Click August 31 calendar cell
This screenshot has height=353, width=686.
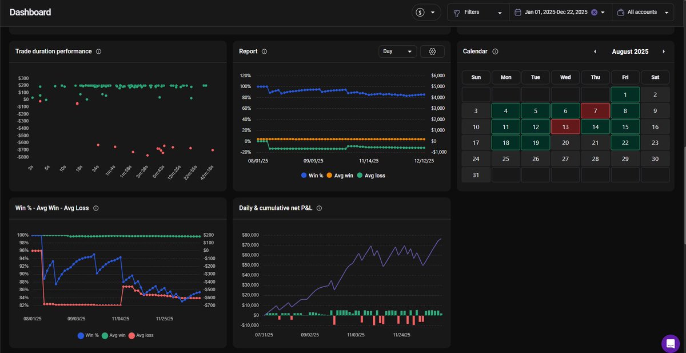476,175
